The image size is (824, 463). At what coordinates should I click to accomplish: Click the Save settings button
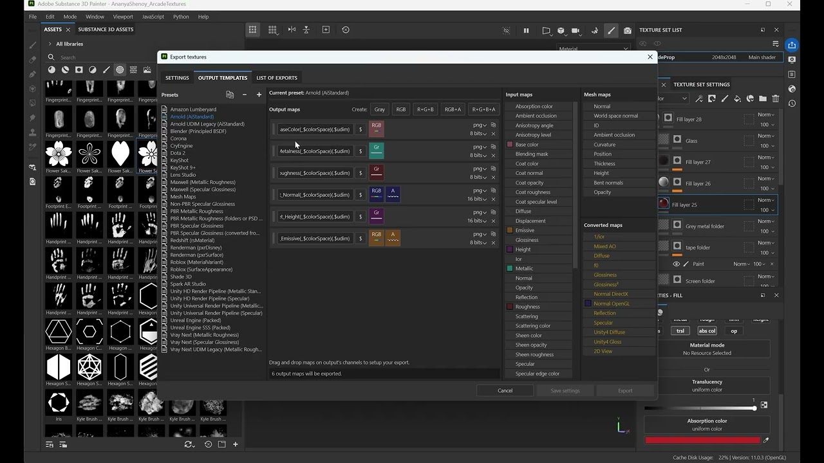click(565, 390)
